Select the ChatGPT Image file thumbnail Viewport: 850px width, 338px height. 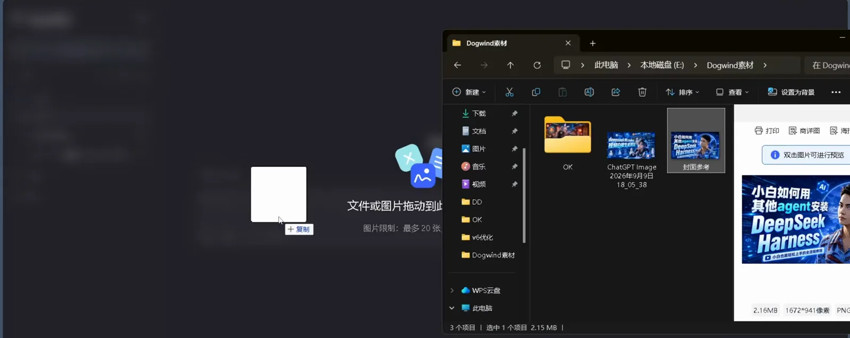(632, 145)
